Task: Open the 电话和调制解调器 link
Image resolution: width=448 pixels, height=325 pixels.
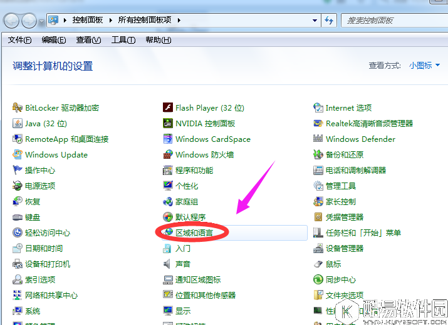Action: coord(356,170)
